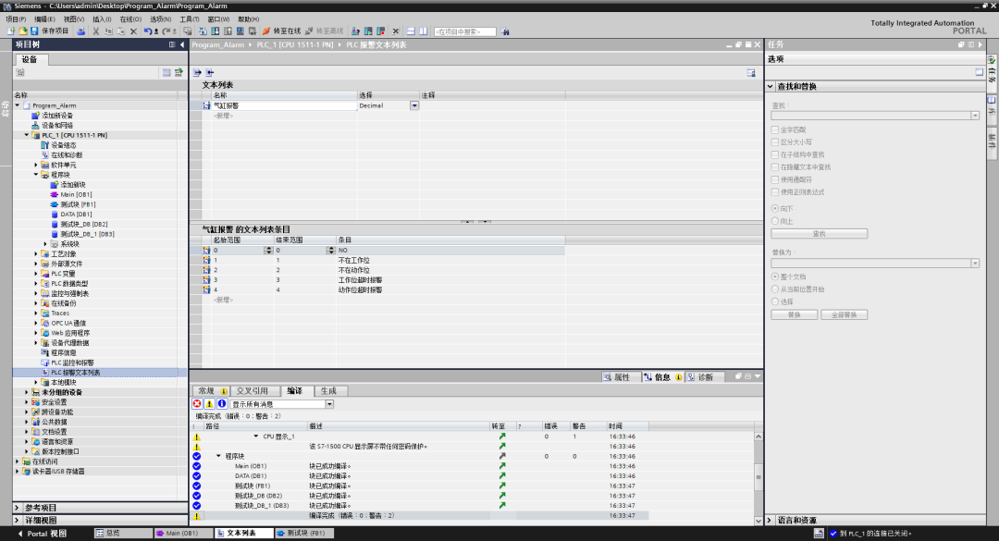Check the 使用正则表达式 checkbox

[775, 191]
